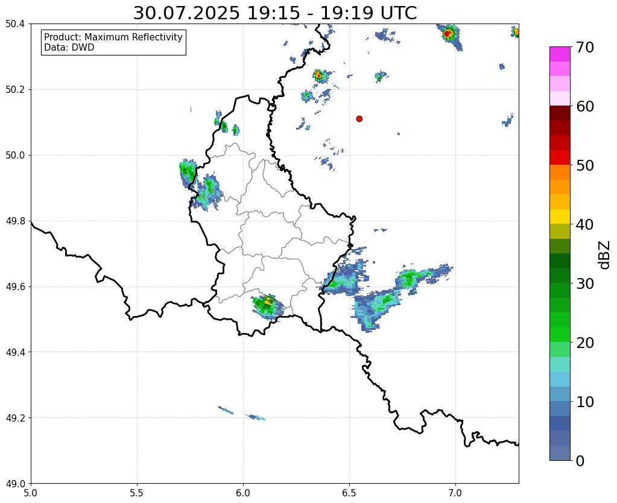The height and width of the screenshot is (503, 617).
Task: Click longitude axis label '5.5'
Action: (137, 493)
